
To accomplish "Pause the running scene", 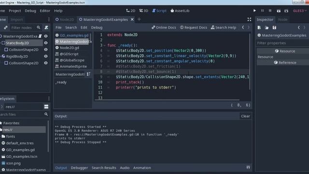I will coord(262,11).
